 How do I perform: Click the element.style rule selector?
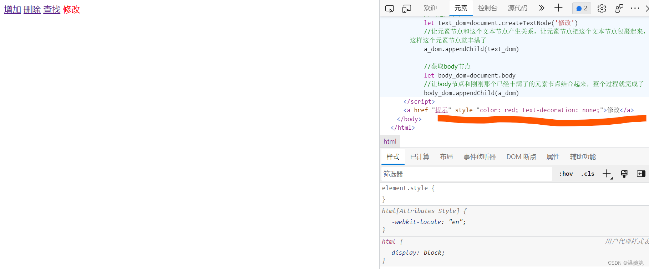(x=405, y=188)
